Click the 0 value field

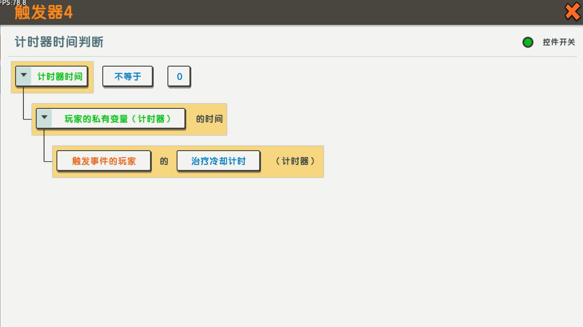click(179, 76)
